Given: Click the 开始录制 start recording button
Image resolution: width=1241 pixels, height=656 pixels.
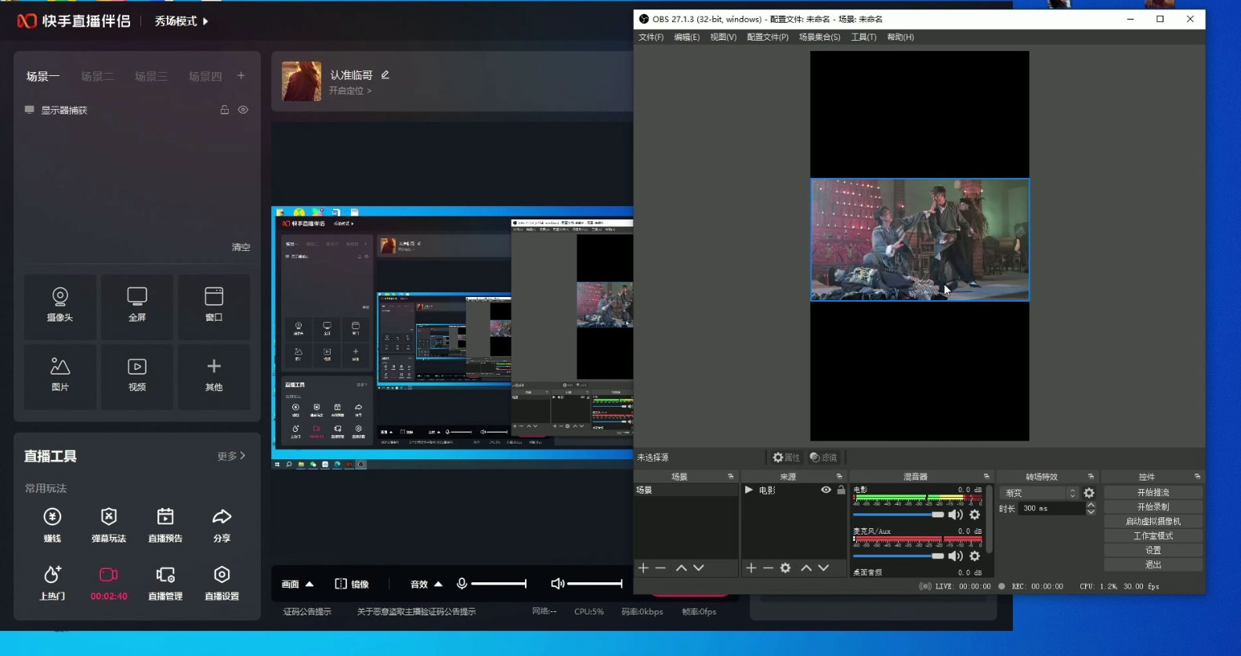Looking at the screenshot, I should (1152, 506).
